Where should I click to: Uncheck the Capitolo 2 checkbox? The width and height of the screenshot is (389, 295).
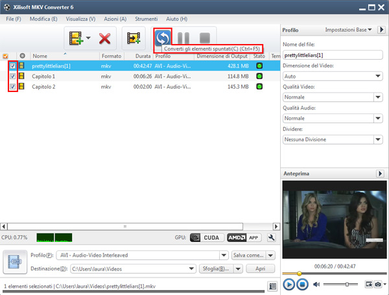tap(13, 87)
